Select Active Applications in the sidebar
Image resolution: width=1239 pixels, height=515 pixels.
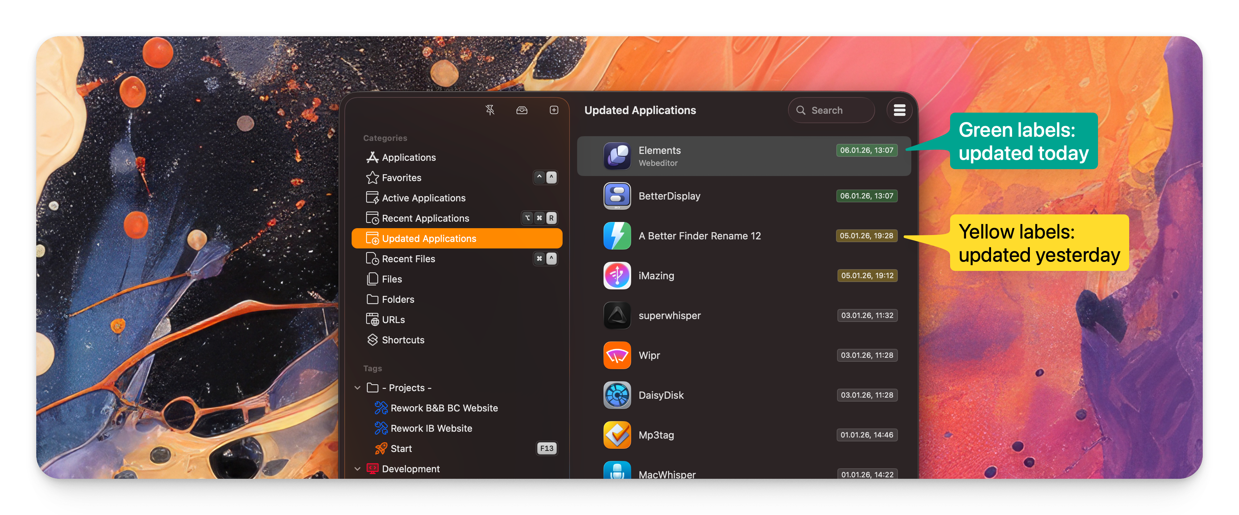pos(423,197)
